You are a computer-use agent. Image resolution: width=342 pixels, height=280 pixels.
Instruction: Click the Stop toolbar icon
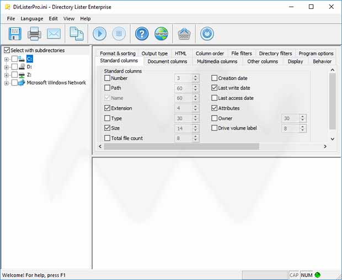[119, 34]
